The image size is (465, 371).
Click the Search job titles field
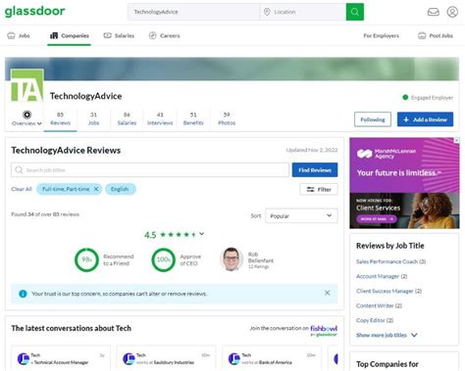150,170
